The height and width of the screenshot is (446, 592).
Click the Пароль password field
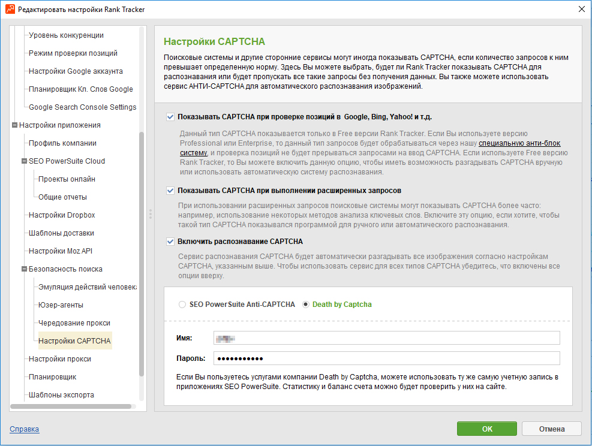(x=387, y=358)
